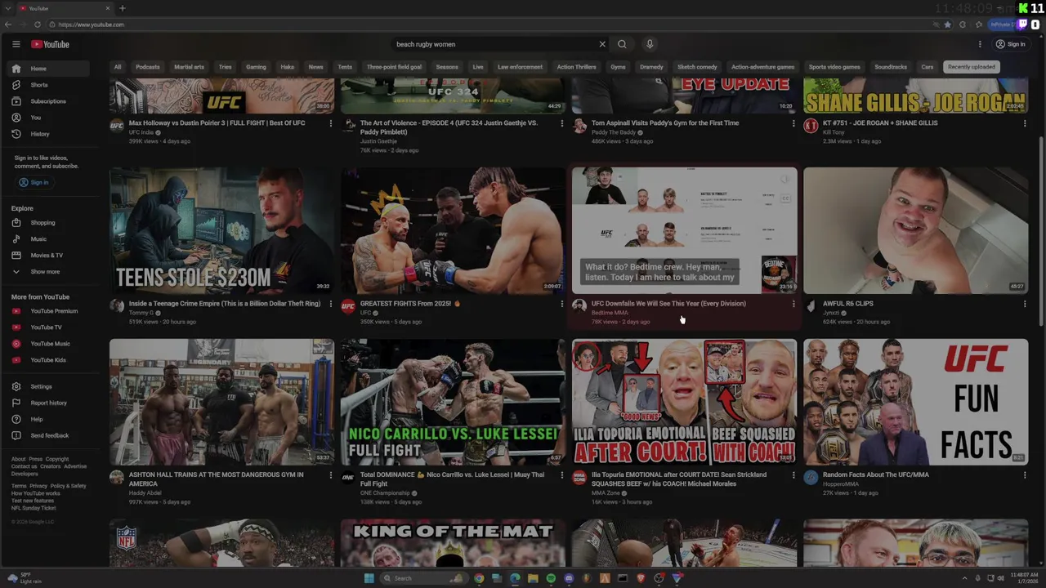Viewport: 1046px width, 588px height.
Task: Open more options for AWFUL R6 CLIPS video
Action: 1024,304
